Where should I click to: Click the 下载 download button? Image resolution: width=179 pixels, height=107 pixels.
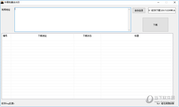point(155,25)
